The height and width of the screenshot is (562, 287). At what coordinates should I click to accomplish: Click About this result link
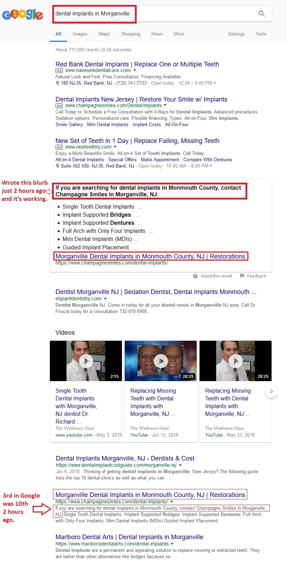[x=216, y=276]
